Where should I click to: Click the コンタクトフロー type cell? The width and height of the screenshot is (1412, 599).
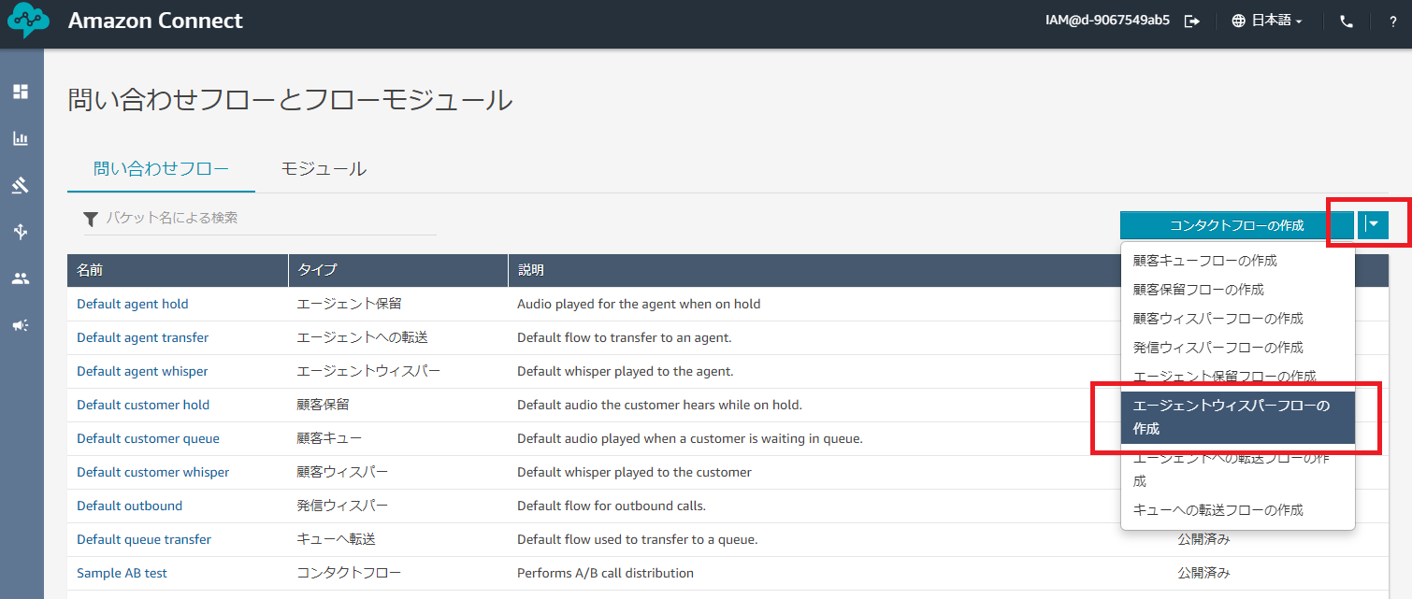click(349, 573)
